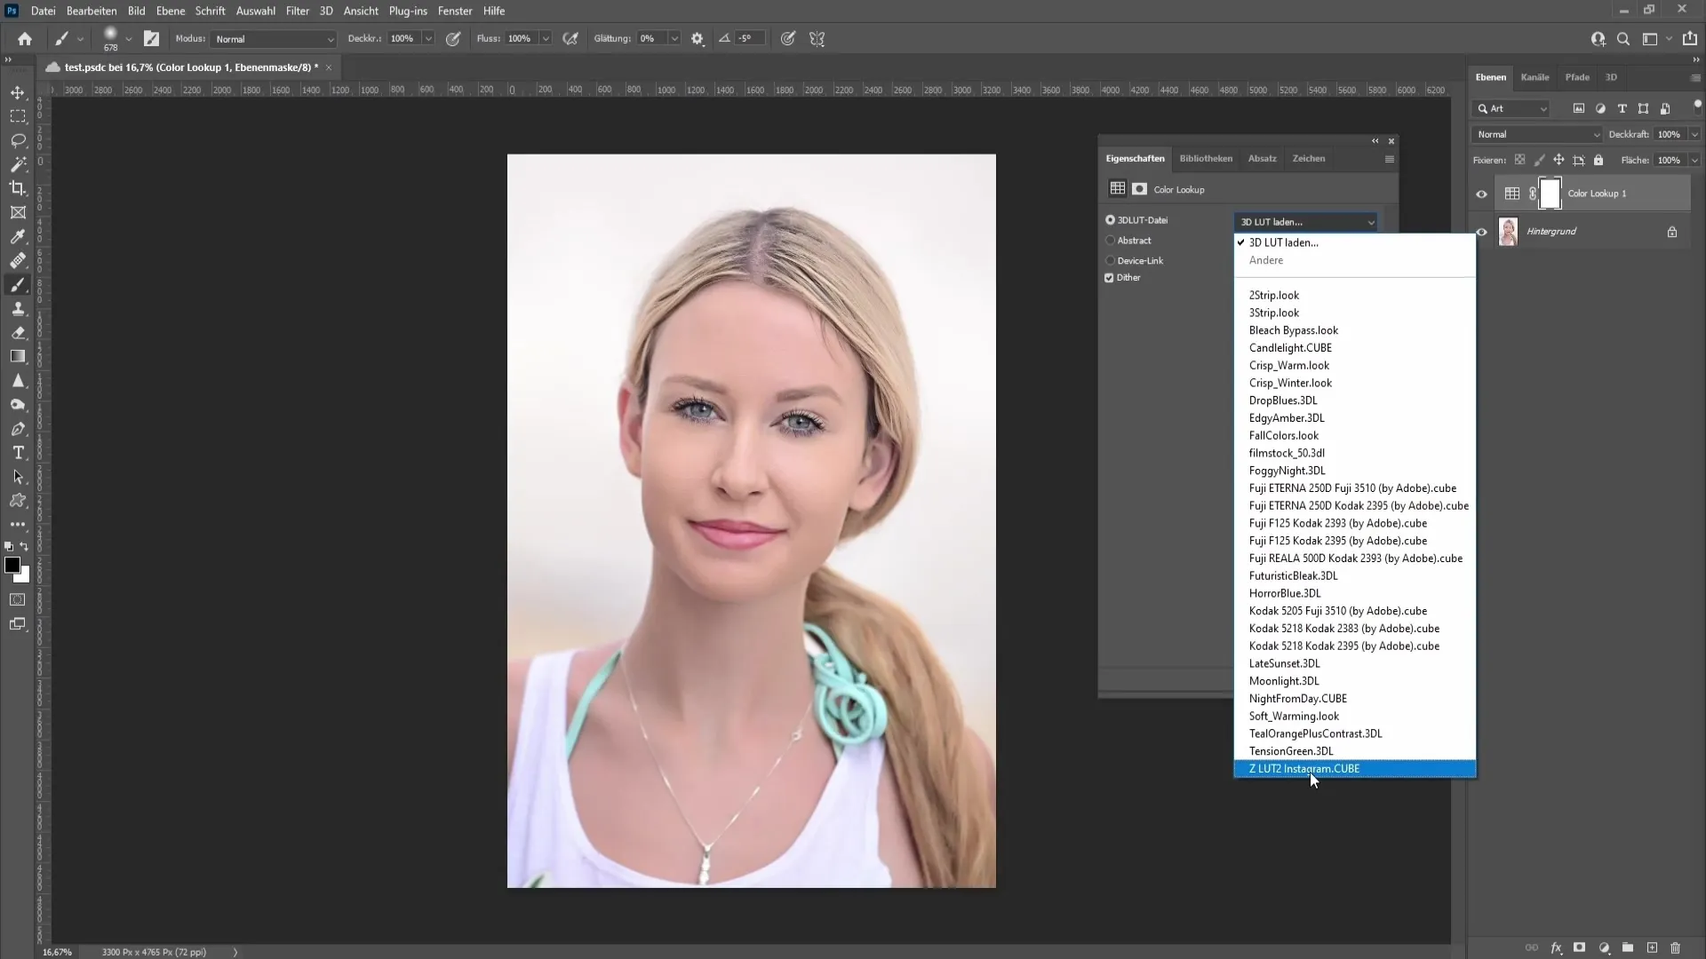Open the layer filter Art dropdown
Image resolution: width=1706 pixels, height=959 pixels.
click(x=1511, y=108)
